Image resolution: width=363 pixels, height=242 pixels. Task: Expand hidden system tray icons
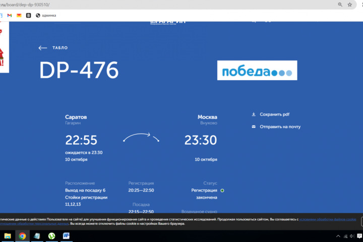tap(338, 236)
